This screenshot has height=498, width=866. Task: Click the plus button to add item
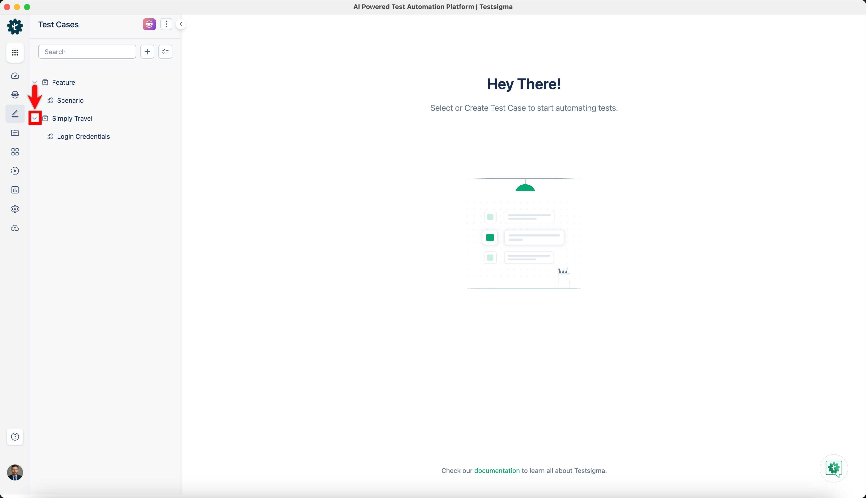[x=147, y=52]
